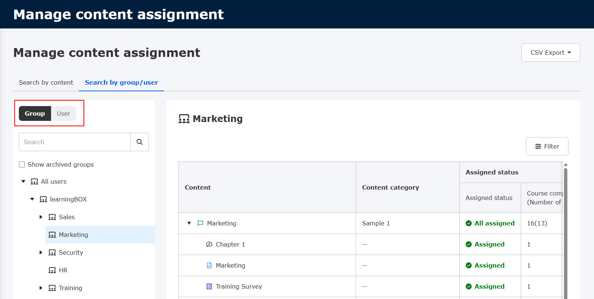The height and width of the screenshot is (299, 594).
Task: Select All users in the group tree
Action: pyautogui.click(x=54, y=181)
